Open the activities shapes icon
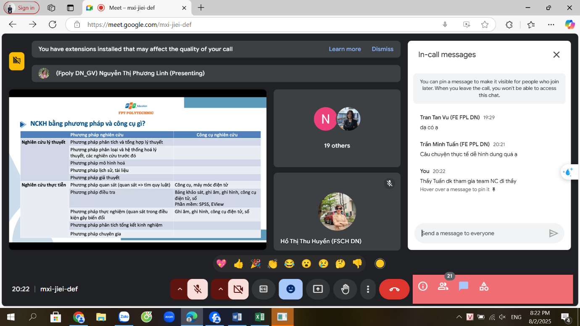580x326 pixels. point(484,287)
